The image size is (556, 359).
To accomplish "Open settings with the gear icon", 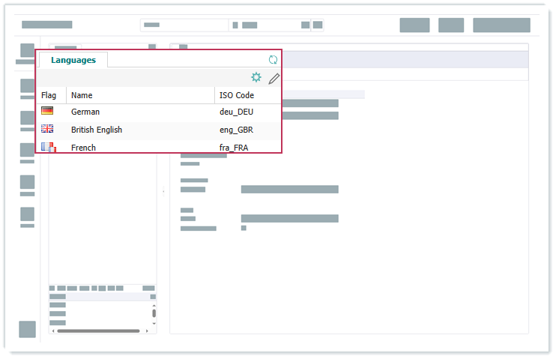I will pos(256,77).
